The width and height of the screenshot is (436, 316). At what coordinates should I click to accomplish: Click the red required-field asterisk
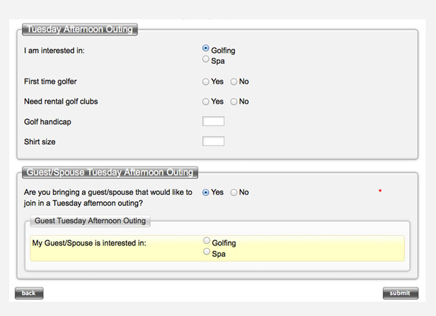(x=380, y=192)
